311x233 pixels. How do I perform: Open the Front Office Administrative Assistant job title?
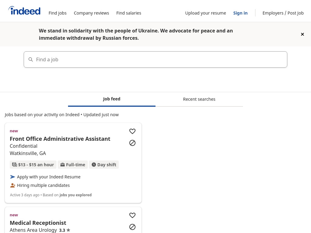click(x=60, y=139)
